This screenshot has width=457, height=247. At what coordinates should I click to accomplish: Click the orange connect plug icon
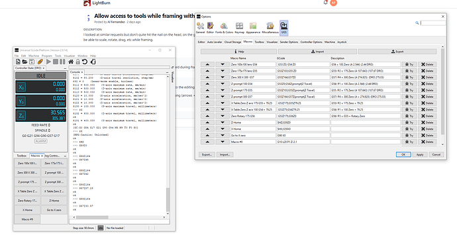coord(40,62)
